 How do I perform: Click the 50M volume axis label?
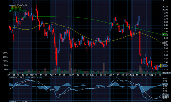tap(6, 69)
